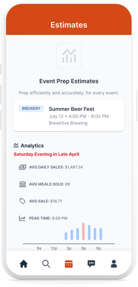
Task: Click the Estimates header title
Action: tap(69, 25)
